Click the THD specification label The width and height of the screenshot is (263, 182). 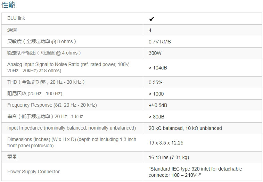(x=46, y=82)
